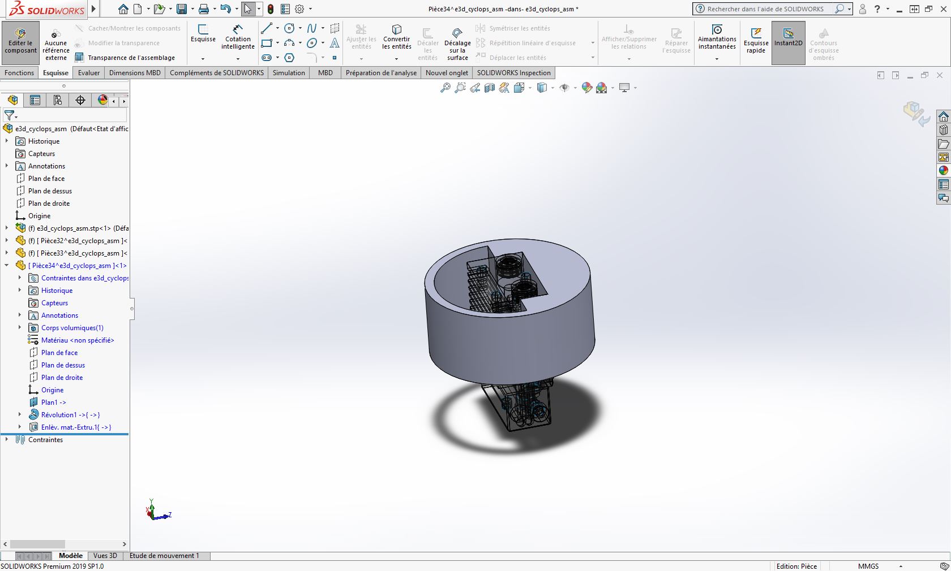The height and width of the screenshot is (571, 951).
Task: Select Plan de dessus in assembly tree
Action: click(x=50, y=191)
